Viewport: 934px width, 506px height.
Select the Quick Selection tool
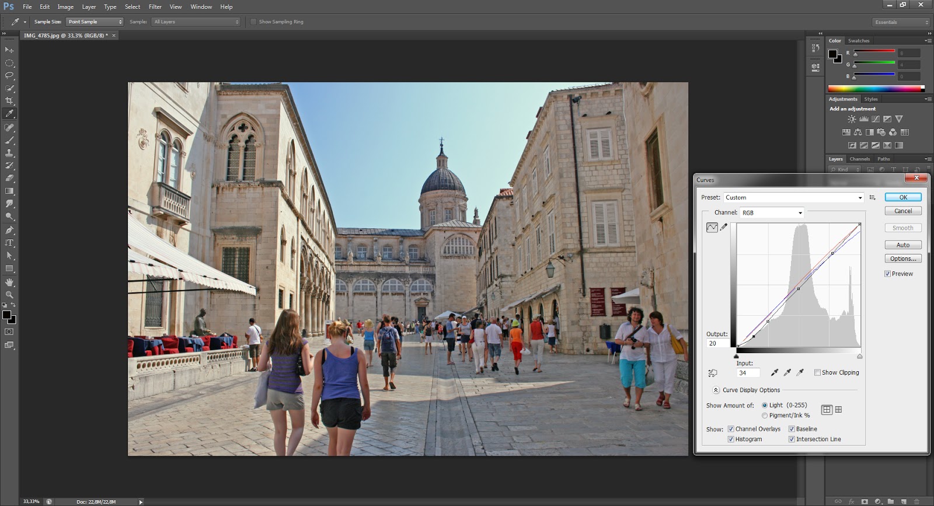pyautogui.click(x=9, y=88)
